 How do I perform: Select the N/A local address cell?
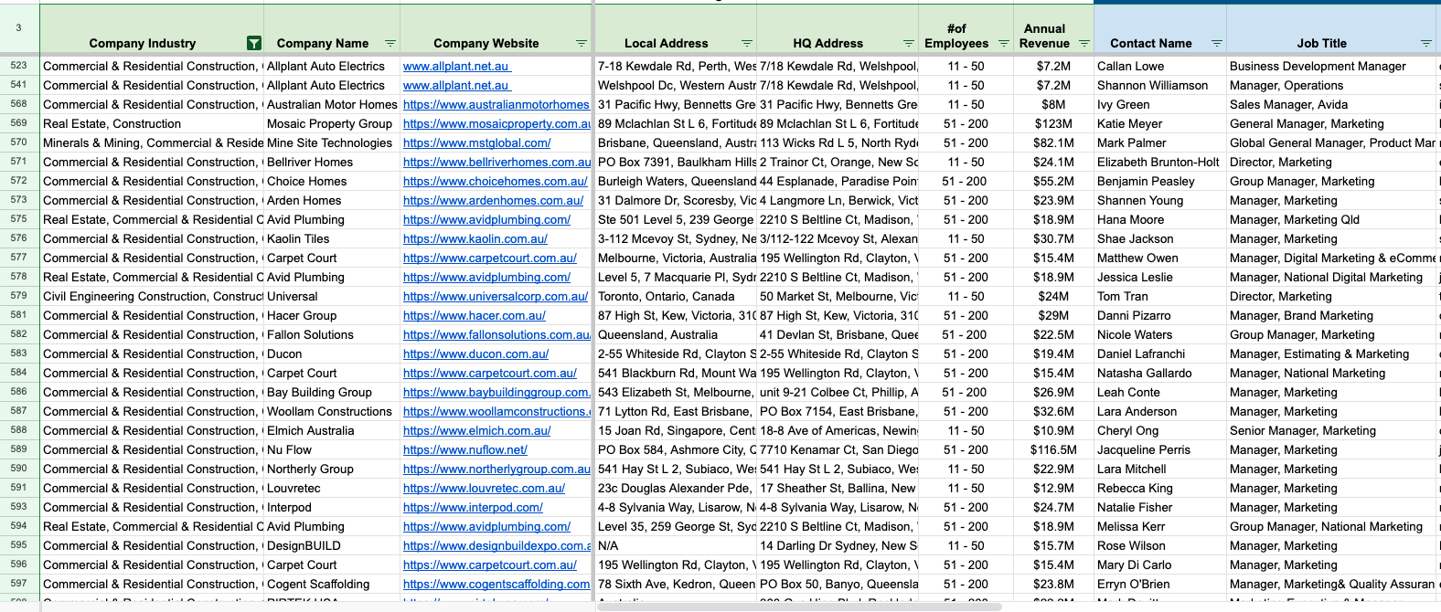click(x=676, y=545)
